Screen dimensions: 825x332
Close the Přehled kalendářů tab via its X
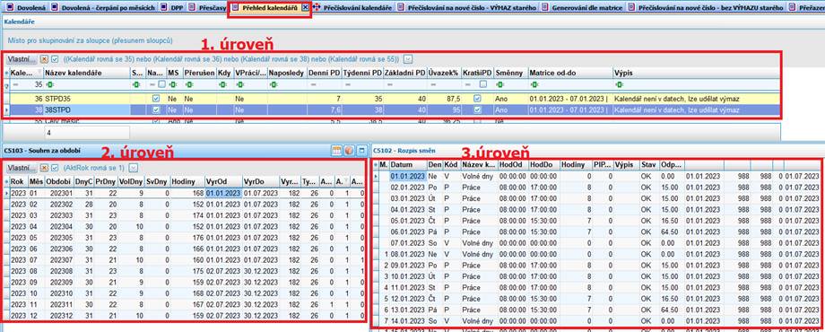point(305,8)
